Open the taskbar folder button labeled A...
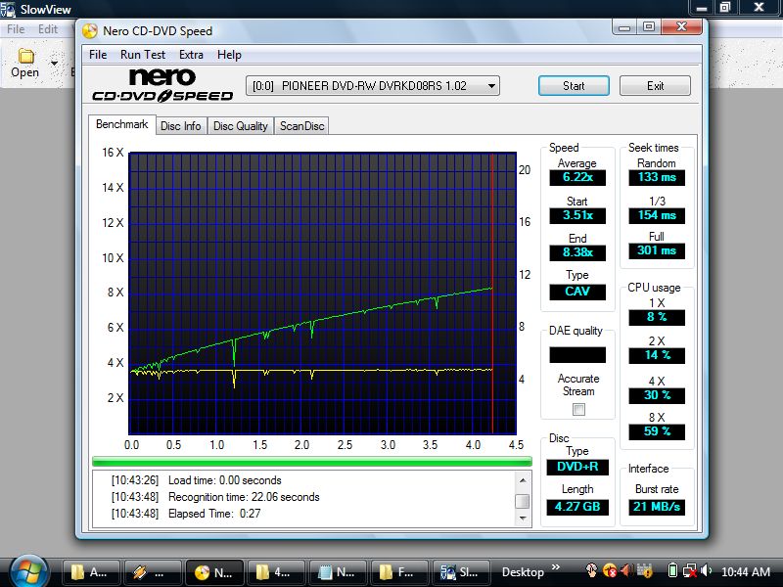The width and height of the screenshot is (783, 587). (x=91, y=572)
